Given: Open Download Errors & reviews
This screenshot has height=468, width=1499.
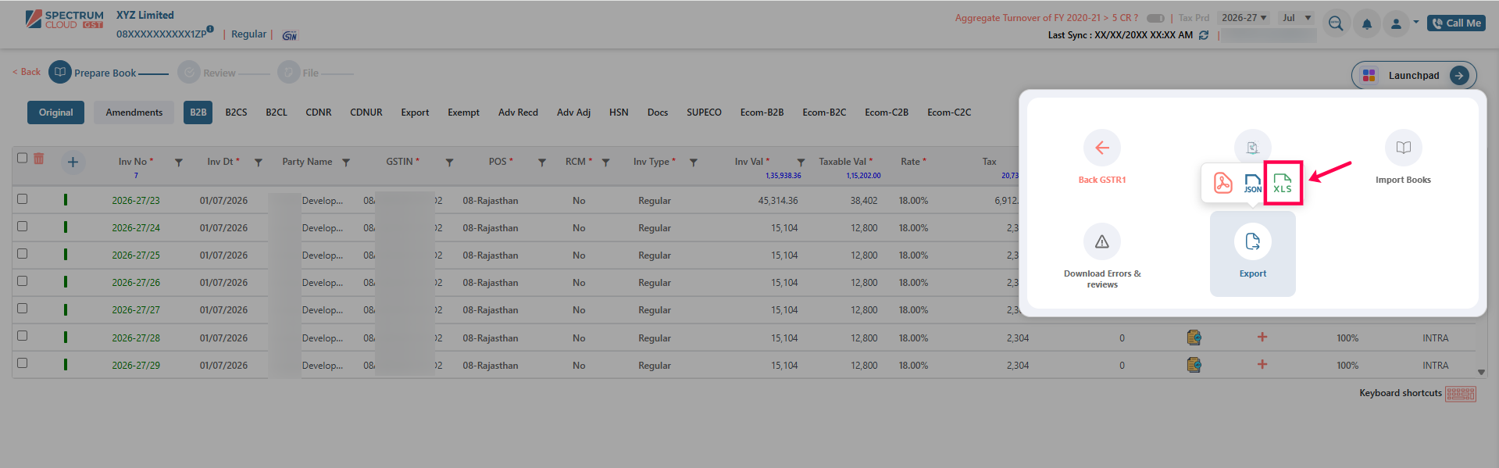Looking at the screenshot, I should (x=1102, y=255).
